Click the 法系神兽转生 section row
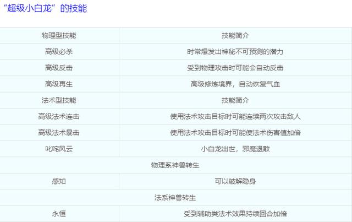The width and height of the screenshot is (352, 222). click(176, 197)
